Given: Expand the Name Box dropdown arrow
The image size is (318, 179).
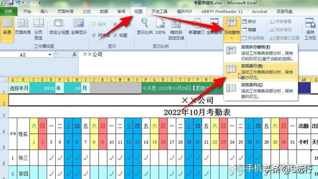Looking at the screenshot, I should point(50,55).
